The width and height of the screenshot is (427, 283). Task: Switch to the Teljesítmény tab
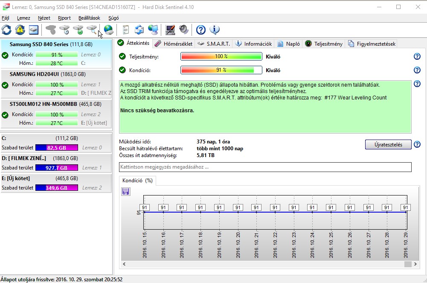pos(324,44)
